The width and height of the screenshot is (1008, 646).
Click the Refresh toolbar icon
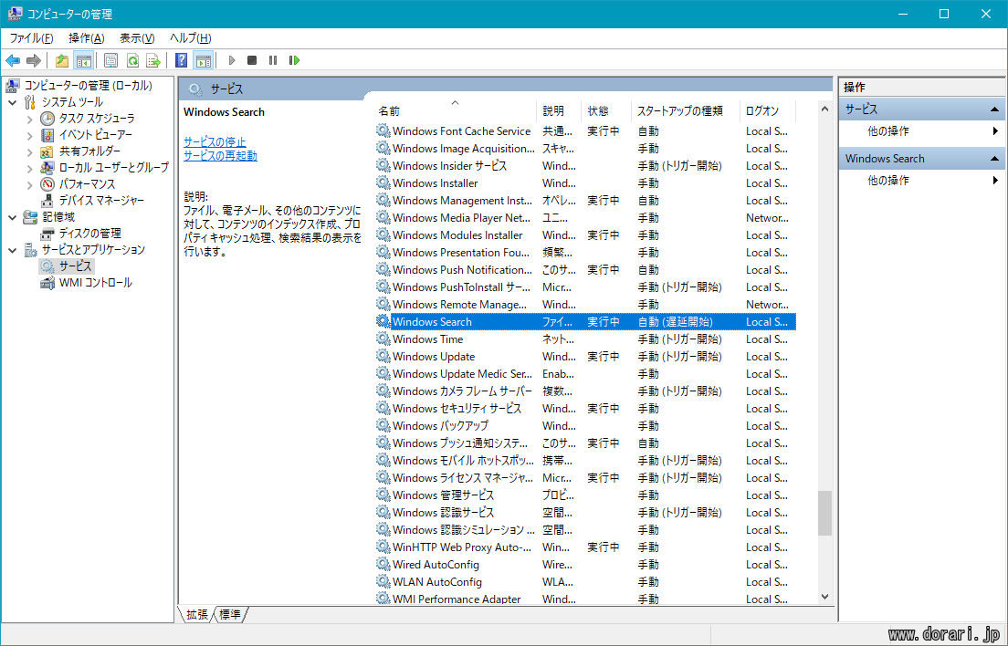click(132, 60)
